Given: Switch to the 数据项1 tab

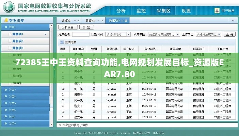Looking at the screenshot, I should [x=66, y=20].
